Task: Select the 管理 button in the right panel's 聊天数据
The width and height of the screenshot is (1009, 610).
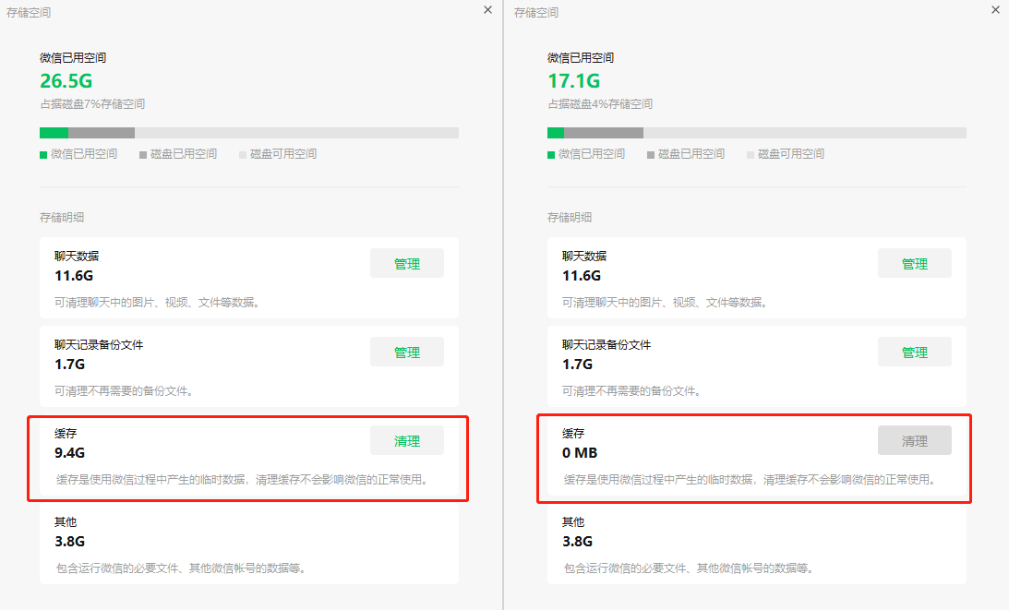Action: 914,262
